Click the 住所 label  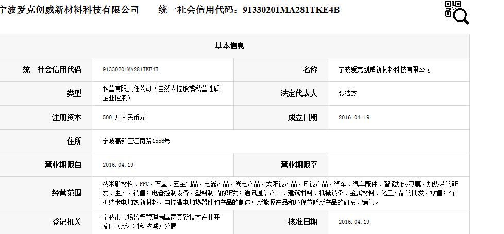74,141
